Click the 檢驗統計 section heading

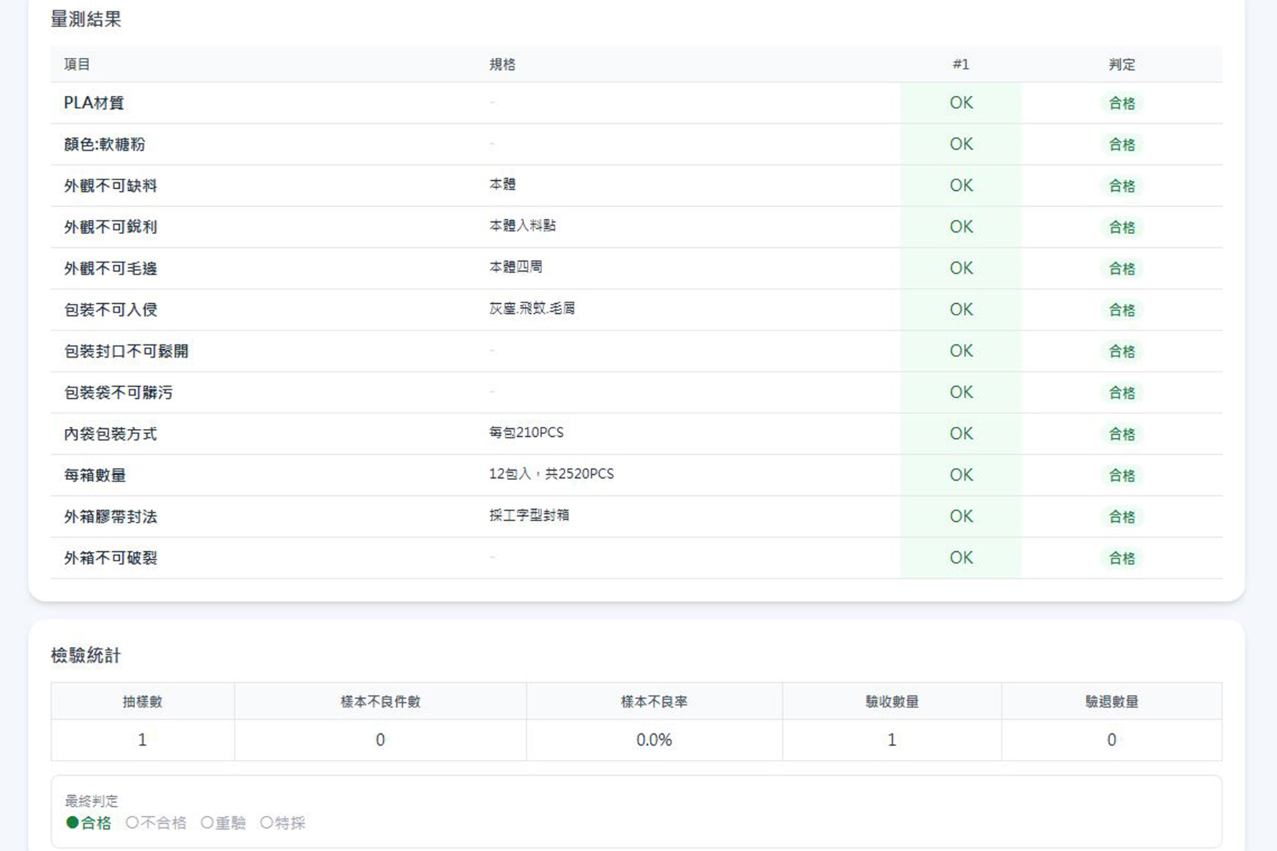[x=86, y=656]
